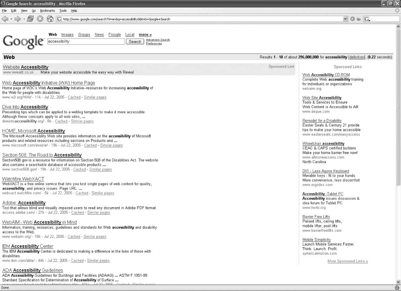Viewport: 401px width, 291px height.
Task: Open the Preferences link
Action: tap(154, 43)
